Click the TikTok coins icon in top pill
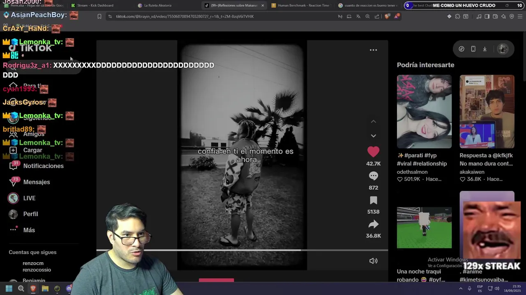The image size is (526, 295). pyautogui.click(x=461, y=49)
